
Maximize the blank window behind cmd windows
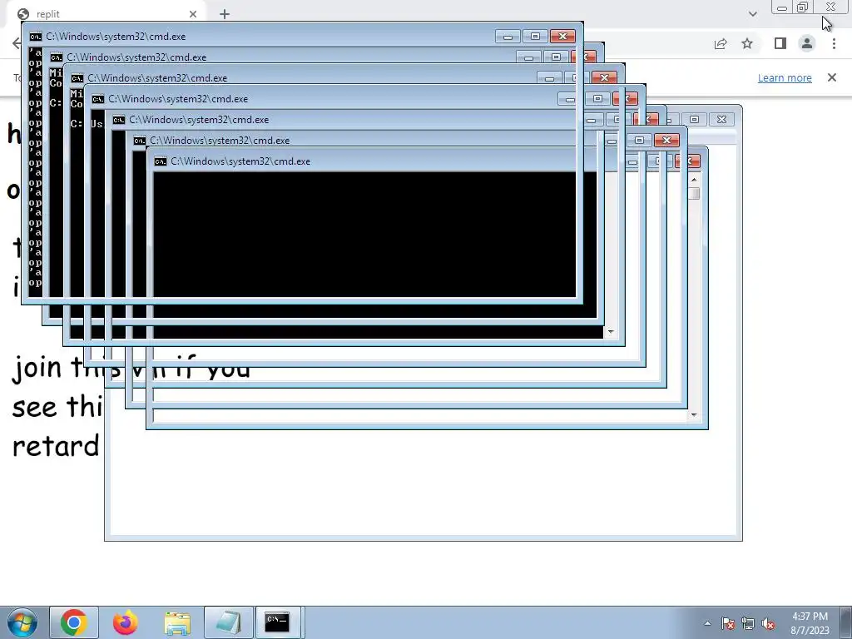pyautogui.click(x=695, y=119)
